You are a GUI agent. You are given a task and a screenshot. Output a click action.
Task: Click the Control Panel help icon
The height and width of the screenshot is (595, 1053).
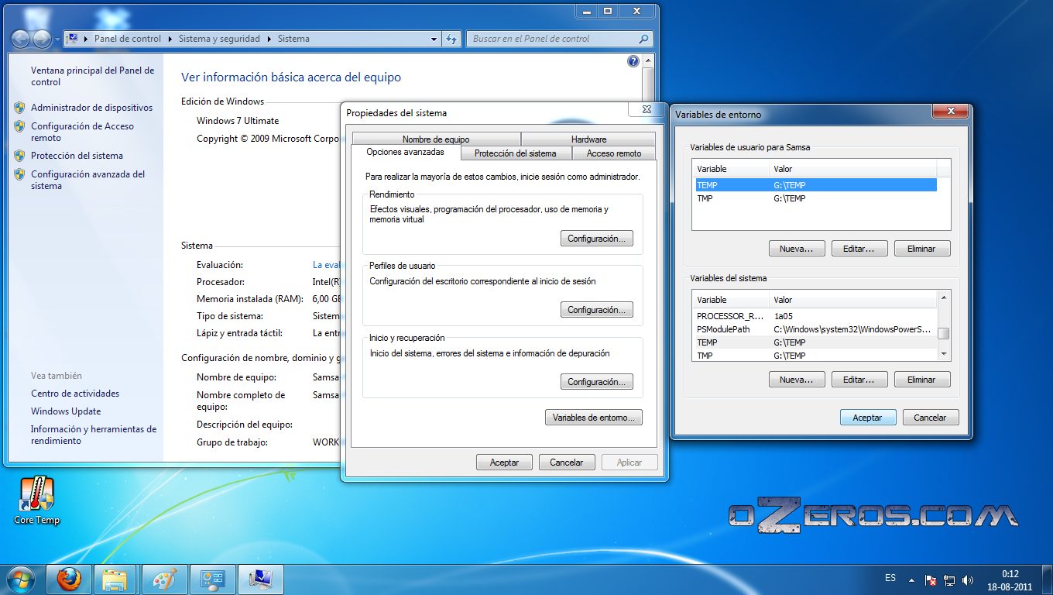[633, 61]
